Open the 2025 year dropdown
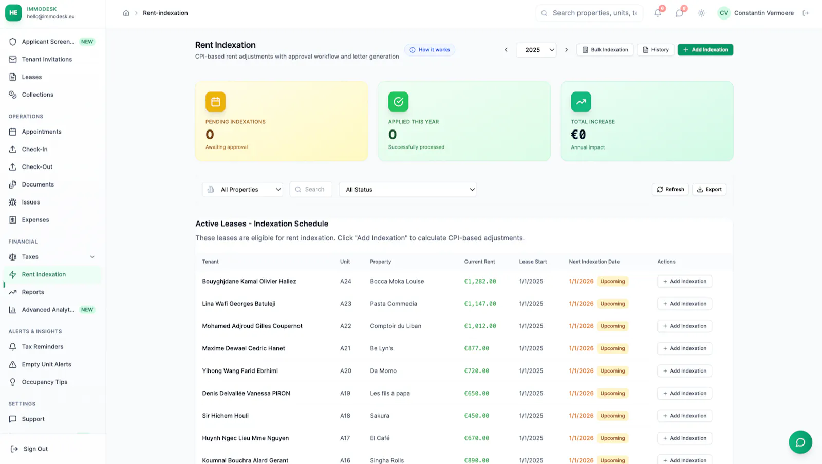The width and height of the screenshot is (822, 464). click(x=536, y=50)
